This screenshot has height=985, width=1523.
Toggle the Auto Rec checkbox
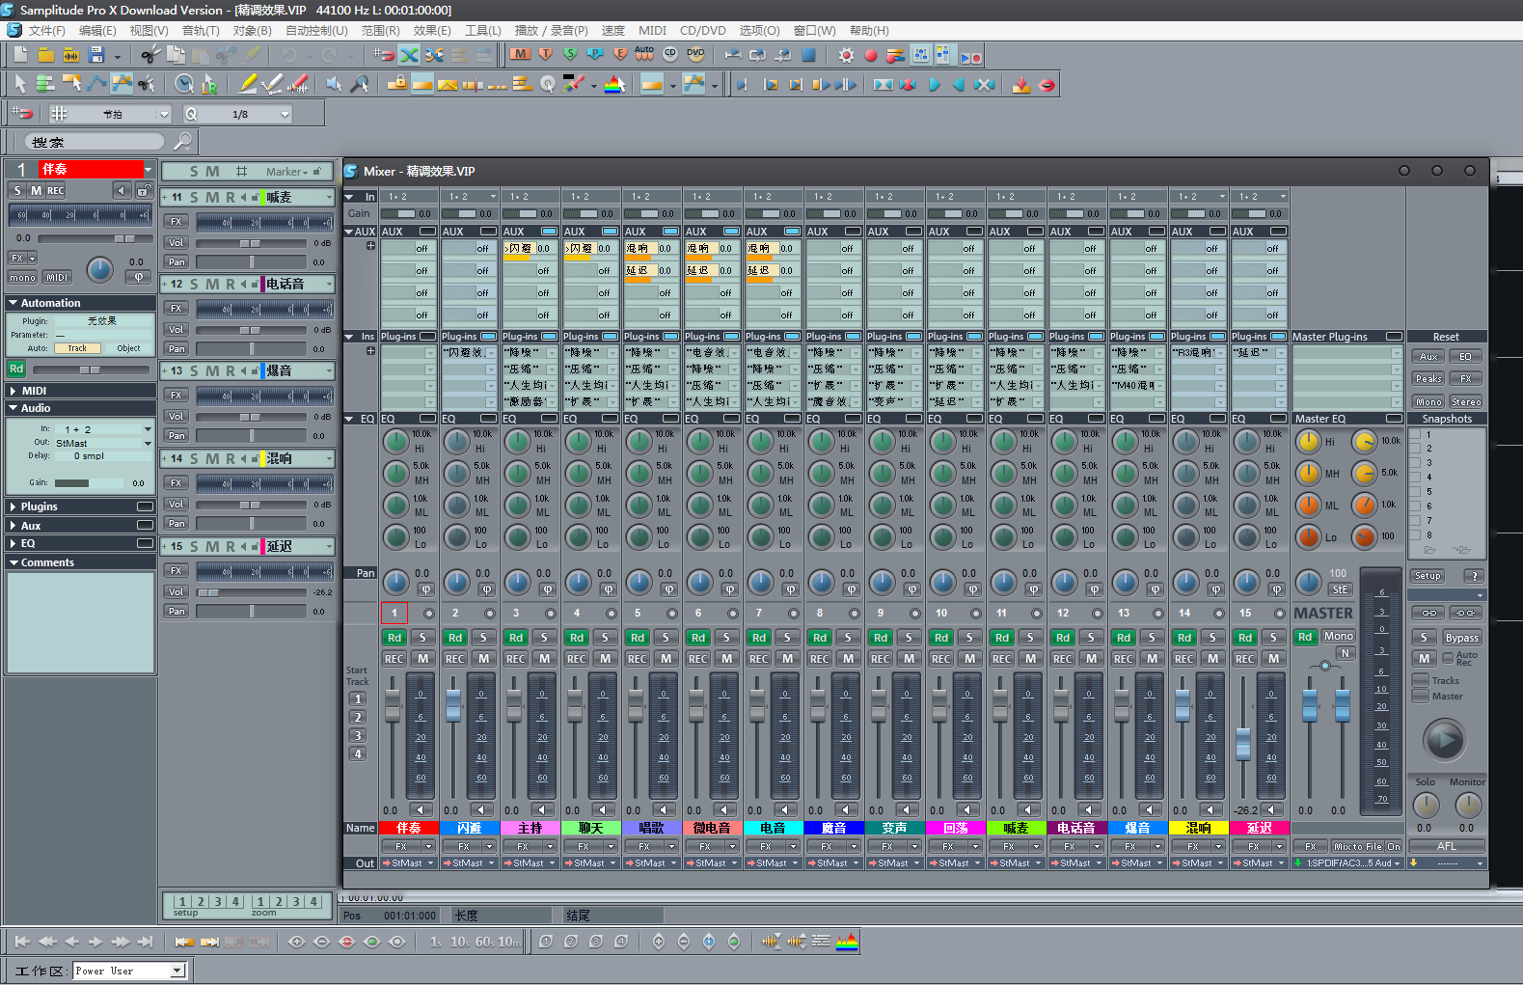coord(1448,658)
